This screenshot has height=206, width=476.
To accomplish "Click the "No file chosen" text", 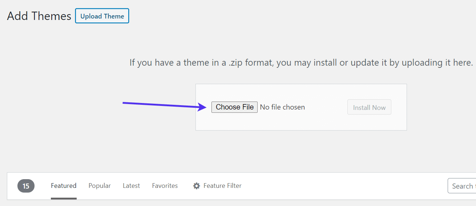I will (x=282, y=107).
